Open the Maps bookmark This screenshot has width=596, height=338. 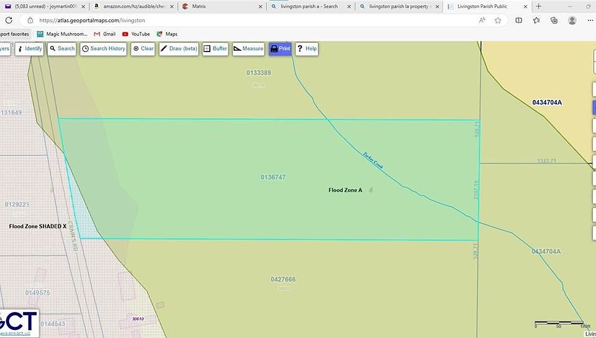[167, 34]
